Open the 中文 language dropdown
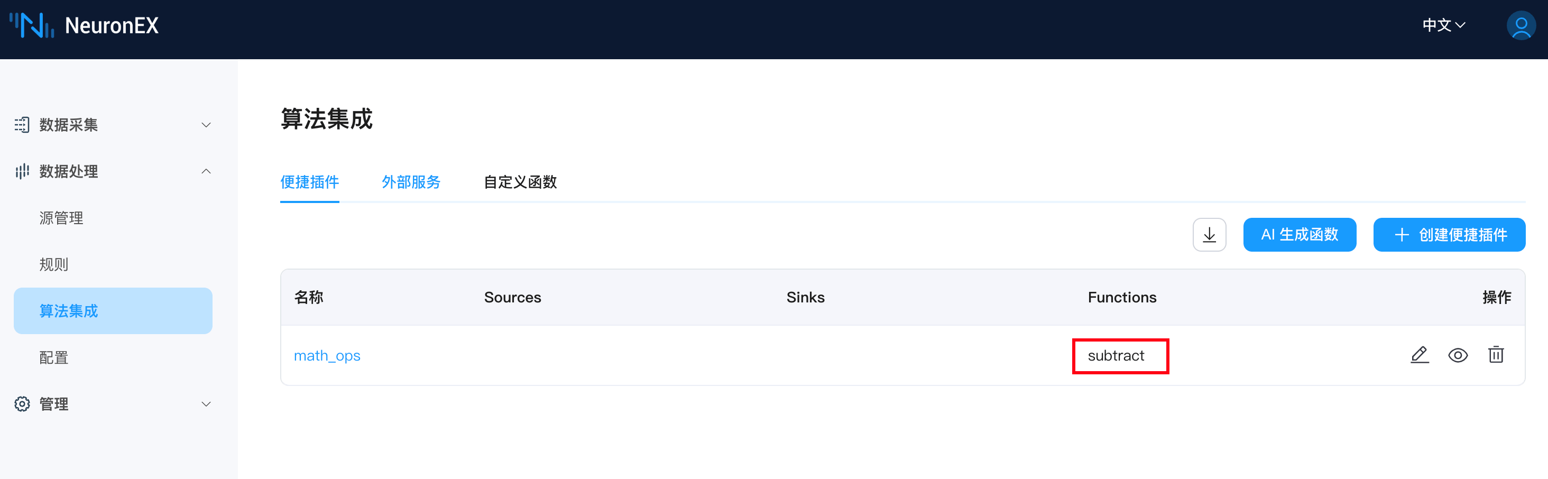 (x=1443, y=25)
